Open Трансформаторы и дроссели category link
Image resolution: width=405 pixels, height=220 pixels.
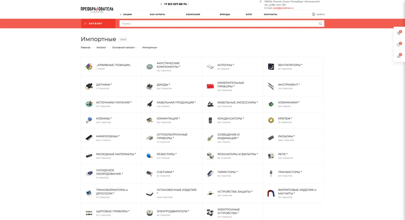point(112,191)
